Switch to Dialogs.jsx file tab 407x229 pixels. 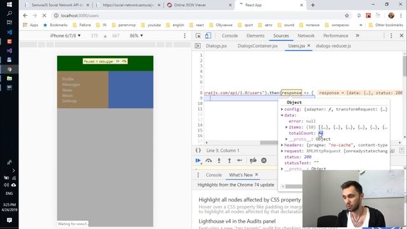(216, 46)
